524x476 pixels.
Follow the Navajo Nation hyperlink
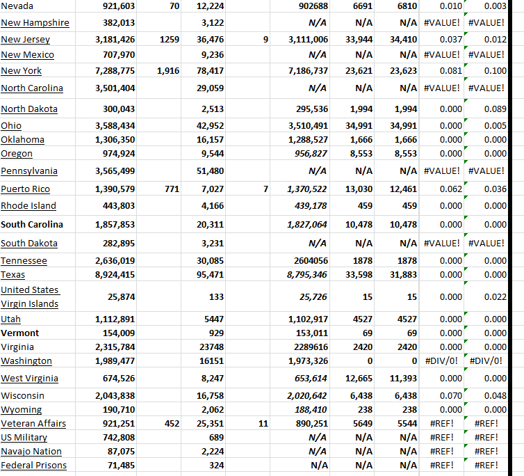pyautogui.click(x=31, y=452)
